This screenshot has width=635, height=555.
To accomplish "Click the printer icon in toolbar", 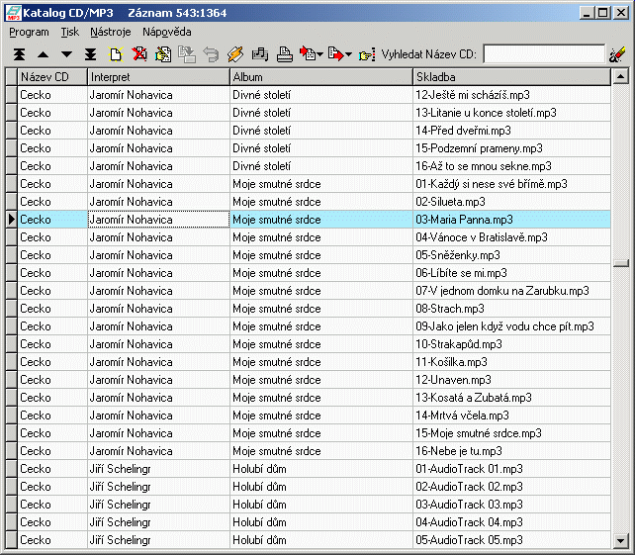I will coord(284,54).
